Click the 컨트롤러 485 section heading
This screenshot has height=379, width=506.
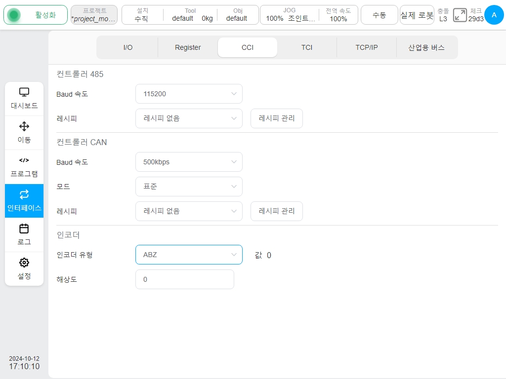click(80, 74)
